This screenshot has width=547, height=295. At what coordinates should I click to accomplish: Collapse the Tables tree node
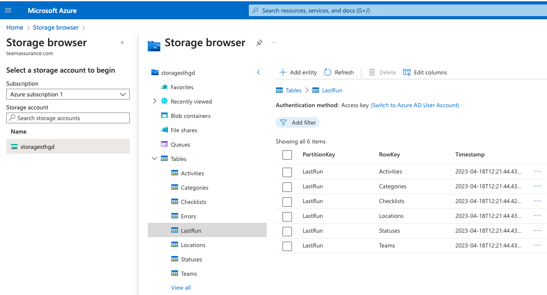coord(154,159)
